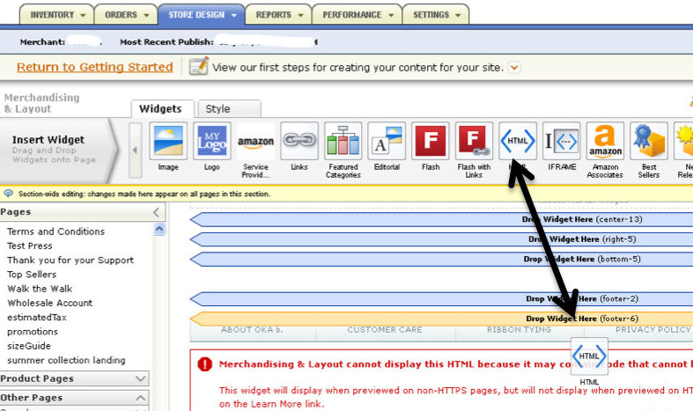Viewport: 693px width, 411px height.
Task: Click the Flash widget icon
Action: pos(431,141)
